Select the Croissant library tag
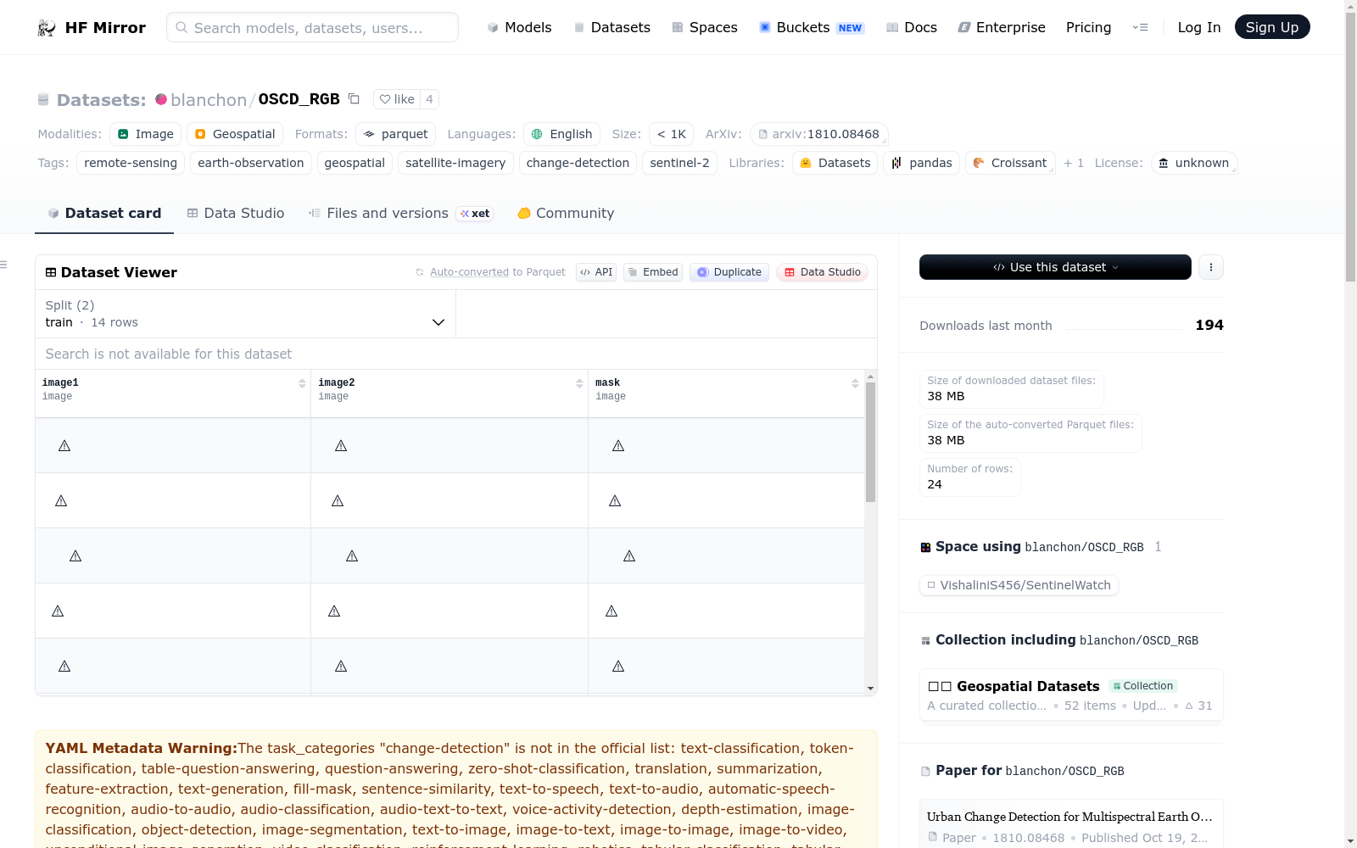1357x848 pixels. [x=1010, y=163]
